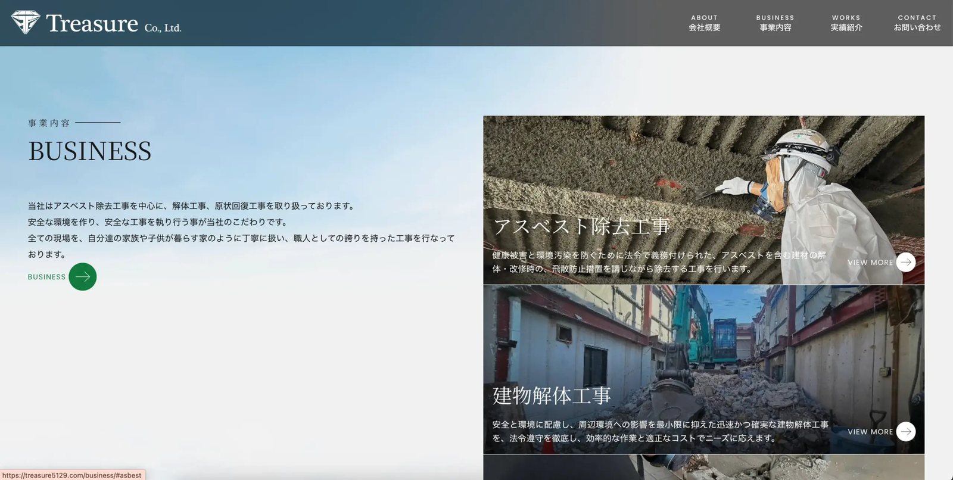Open the 建物解体工事 card heading

pyautogui.click(x=552, y=395)
